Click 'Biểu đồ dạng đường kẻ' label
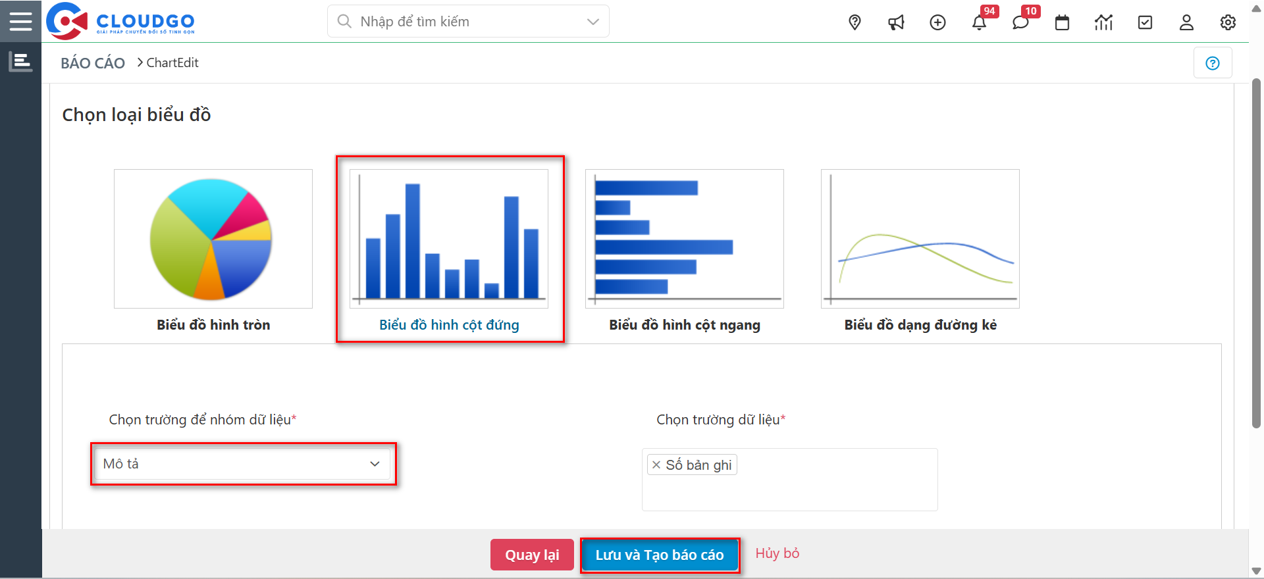1264x579 pixels. (920, 324)
